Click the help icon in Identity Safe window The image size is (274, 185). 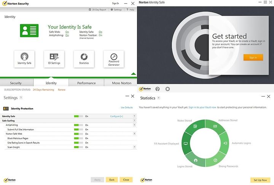pos(158,89)
